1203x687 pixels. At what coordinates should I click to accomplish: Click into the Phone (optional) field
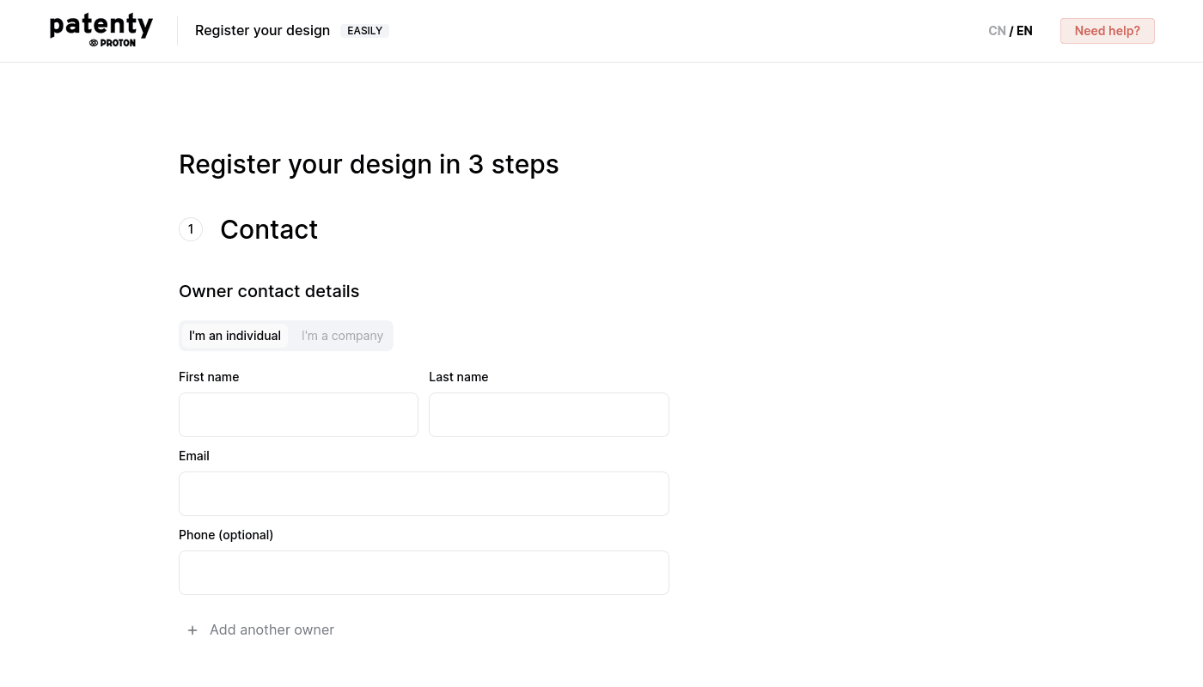[424, 573]
